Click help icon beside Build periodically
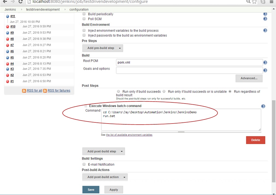Viewport: 276px width, 195px height. pyautogui.click(x=265, y=14)
